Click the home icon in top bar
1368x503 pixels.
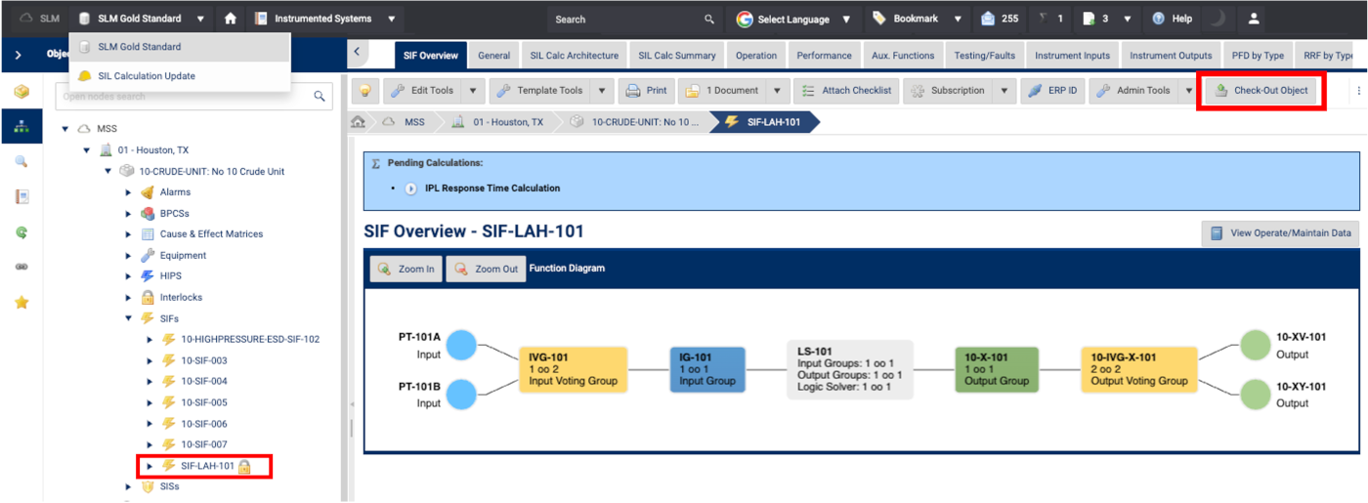[230, 19]
